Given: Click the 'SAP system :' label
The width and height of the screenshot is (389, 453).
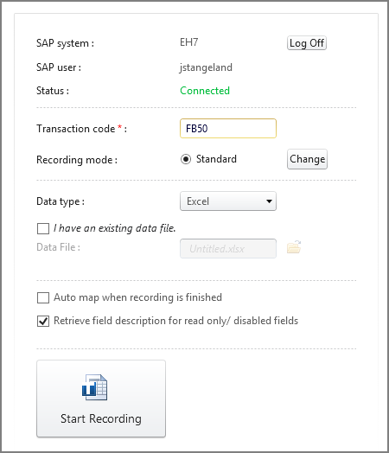Looking at the screenshot, I should [x=65, y=43].
